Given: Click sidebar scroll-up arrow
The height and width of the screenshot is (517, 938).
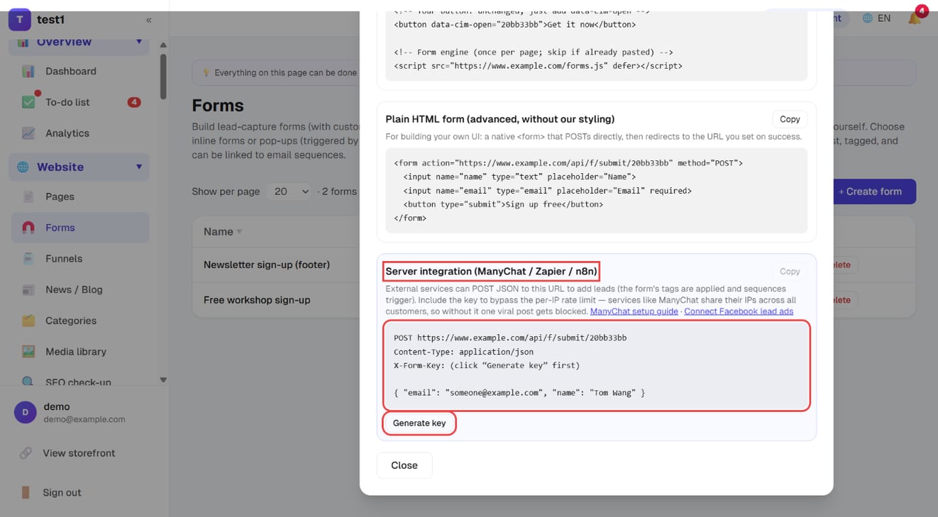Looking at the screenshot, I should pyautogui.click(x=163, y=45).
